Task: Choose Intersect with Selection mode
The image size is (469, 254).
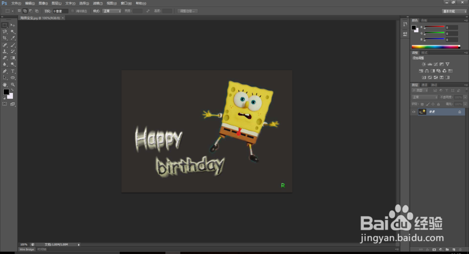Action: pos(37,11)
